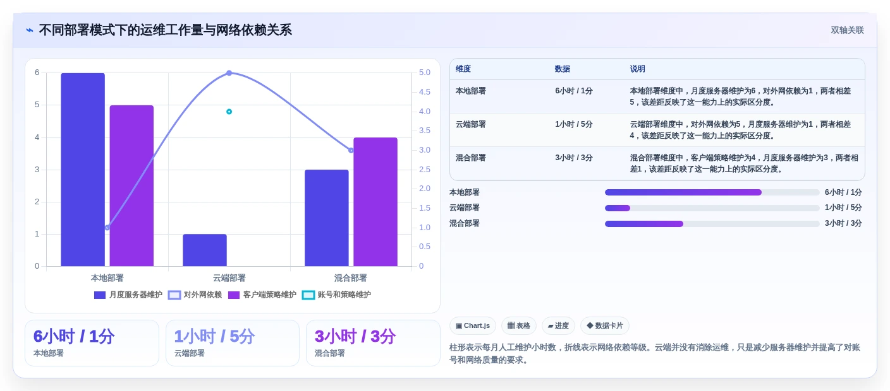
Task: Select the Chart.js tag chip
Action: pyautogui.click(x=473, y=325)
